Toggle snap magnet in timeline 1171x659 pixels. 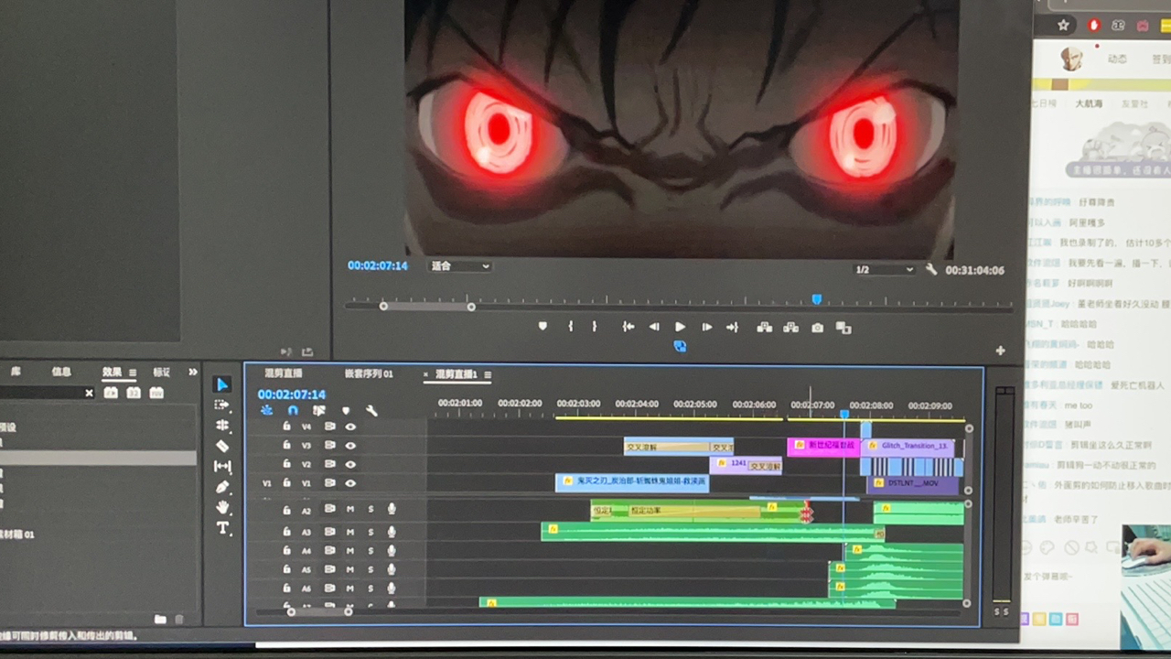293,411
